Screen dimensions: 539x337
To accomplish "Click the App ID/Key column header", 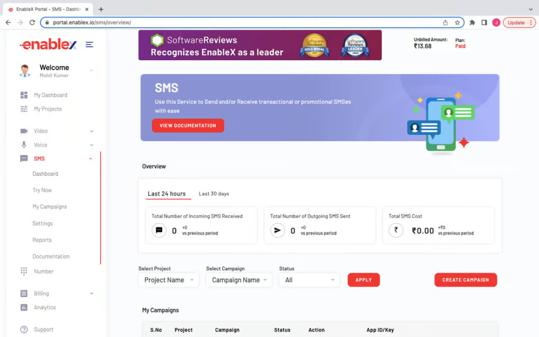I will pos(380,330).
